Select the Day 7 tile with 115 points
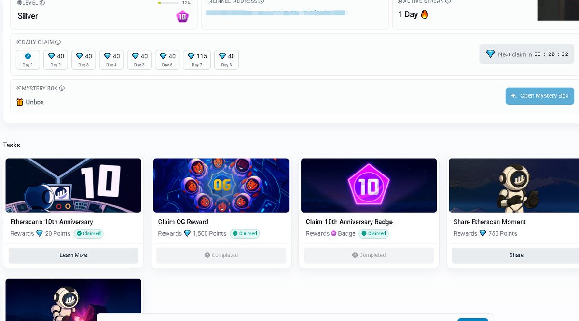 point(197,60)
